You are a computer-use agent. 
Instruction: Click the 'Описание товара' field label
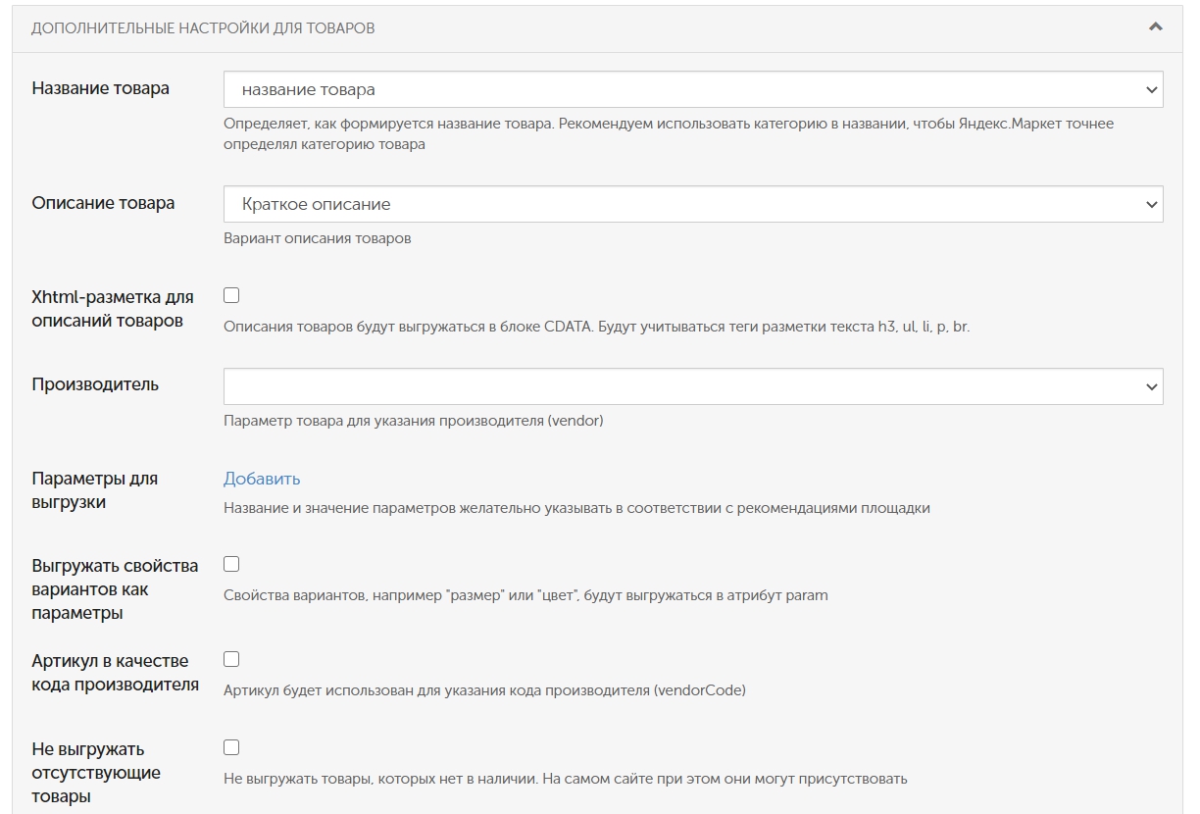pyautogui.click(x=103, y=203)
